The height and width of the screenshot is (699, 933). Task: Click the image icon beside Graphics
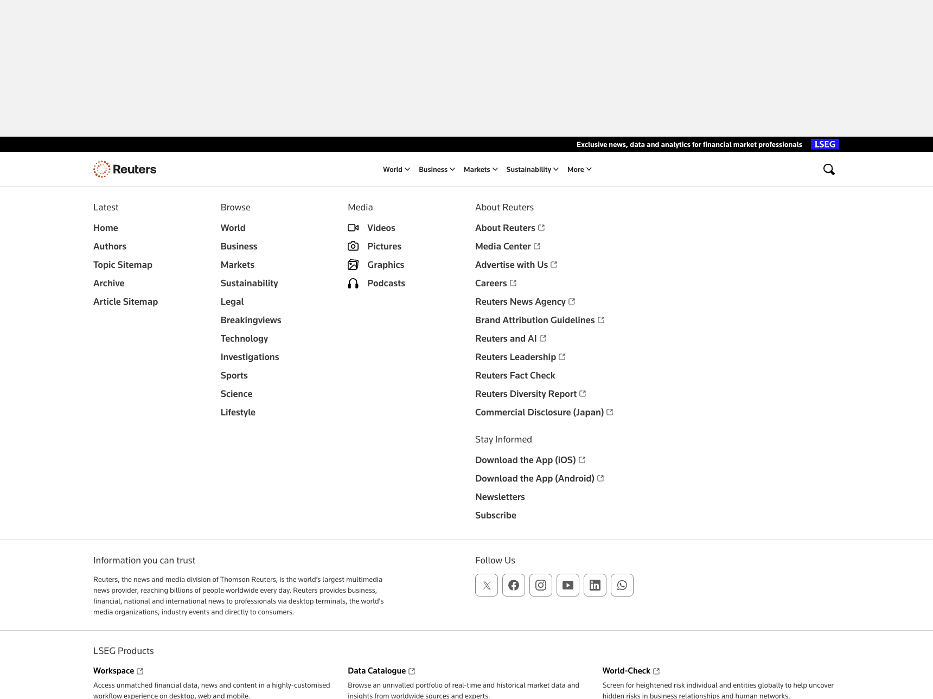[x=353, y=265]
